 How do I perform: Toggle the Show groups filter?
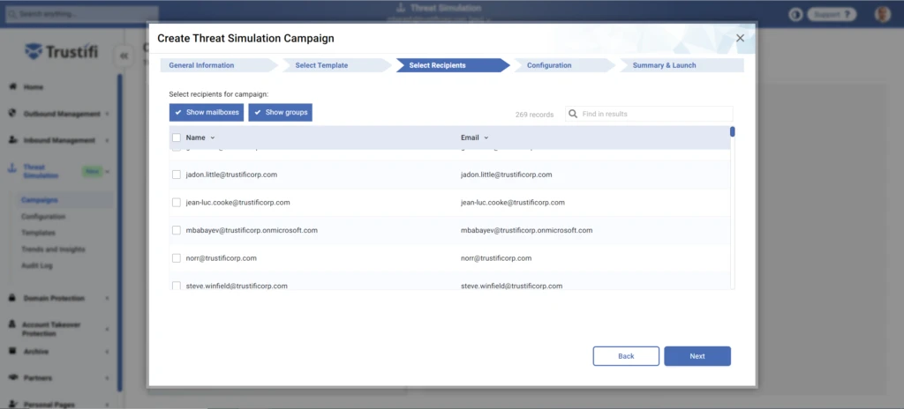click(x=280, y=112)
